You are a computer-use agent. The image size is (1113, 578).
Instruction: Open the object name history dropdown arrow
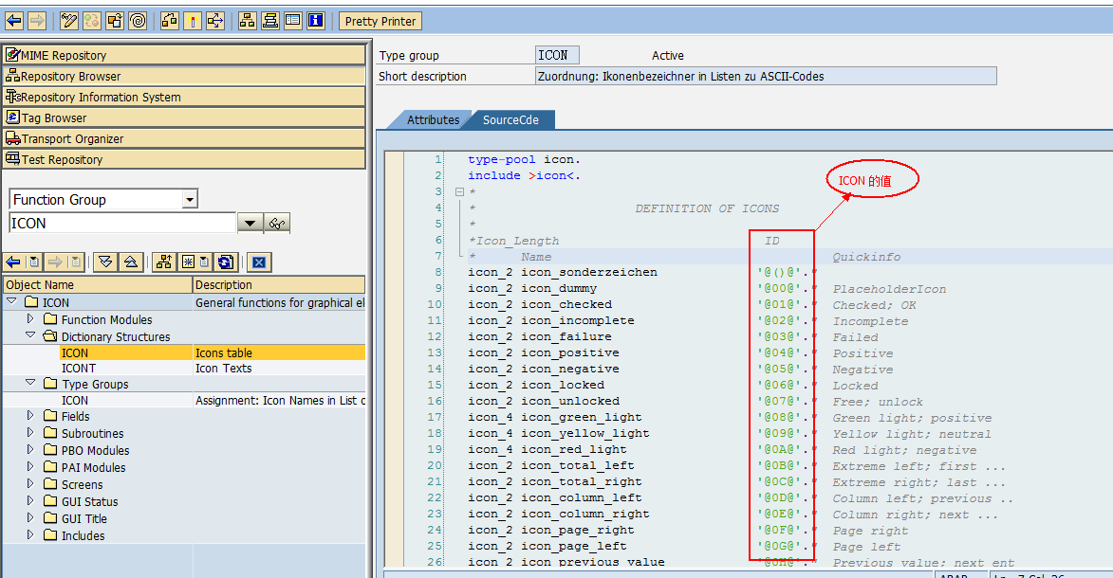click(250, 224)
